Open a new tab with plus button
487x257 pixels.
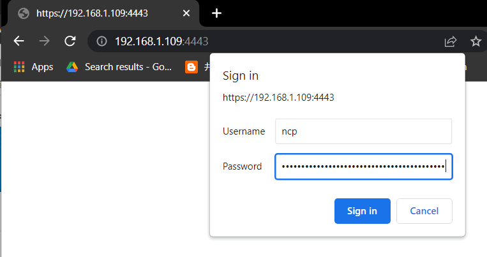[x=216, y=13]
